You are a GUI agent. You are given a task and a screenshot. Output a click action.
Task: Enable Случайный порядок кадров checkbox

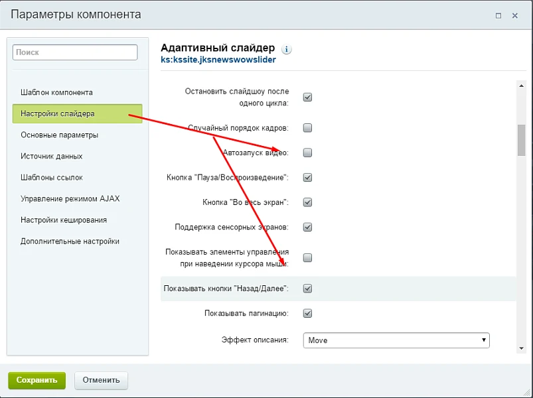click(307, 128)
